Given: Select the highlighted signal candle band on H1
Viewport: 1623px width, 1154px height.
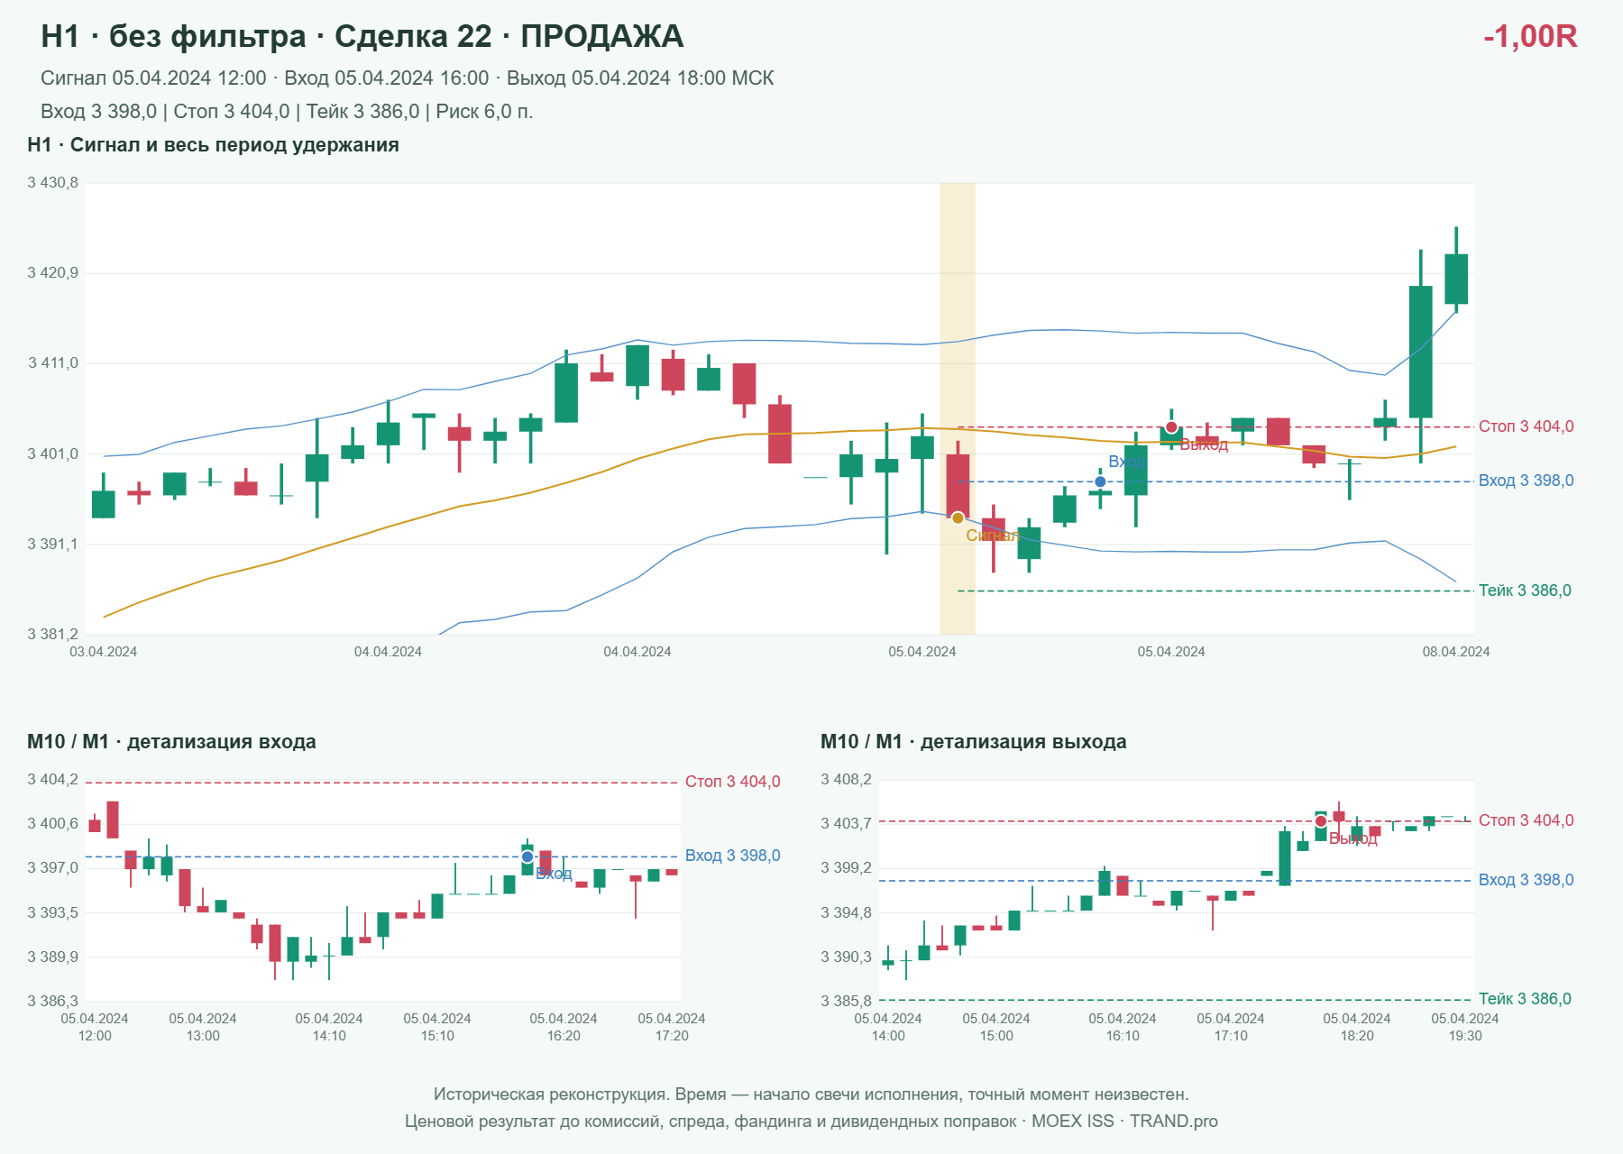Looking at the screenshot, I should (958, 408).
